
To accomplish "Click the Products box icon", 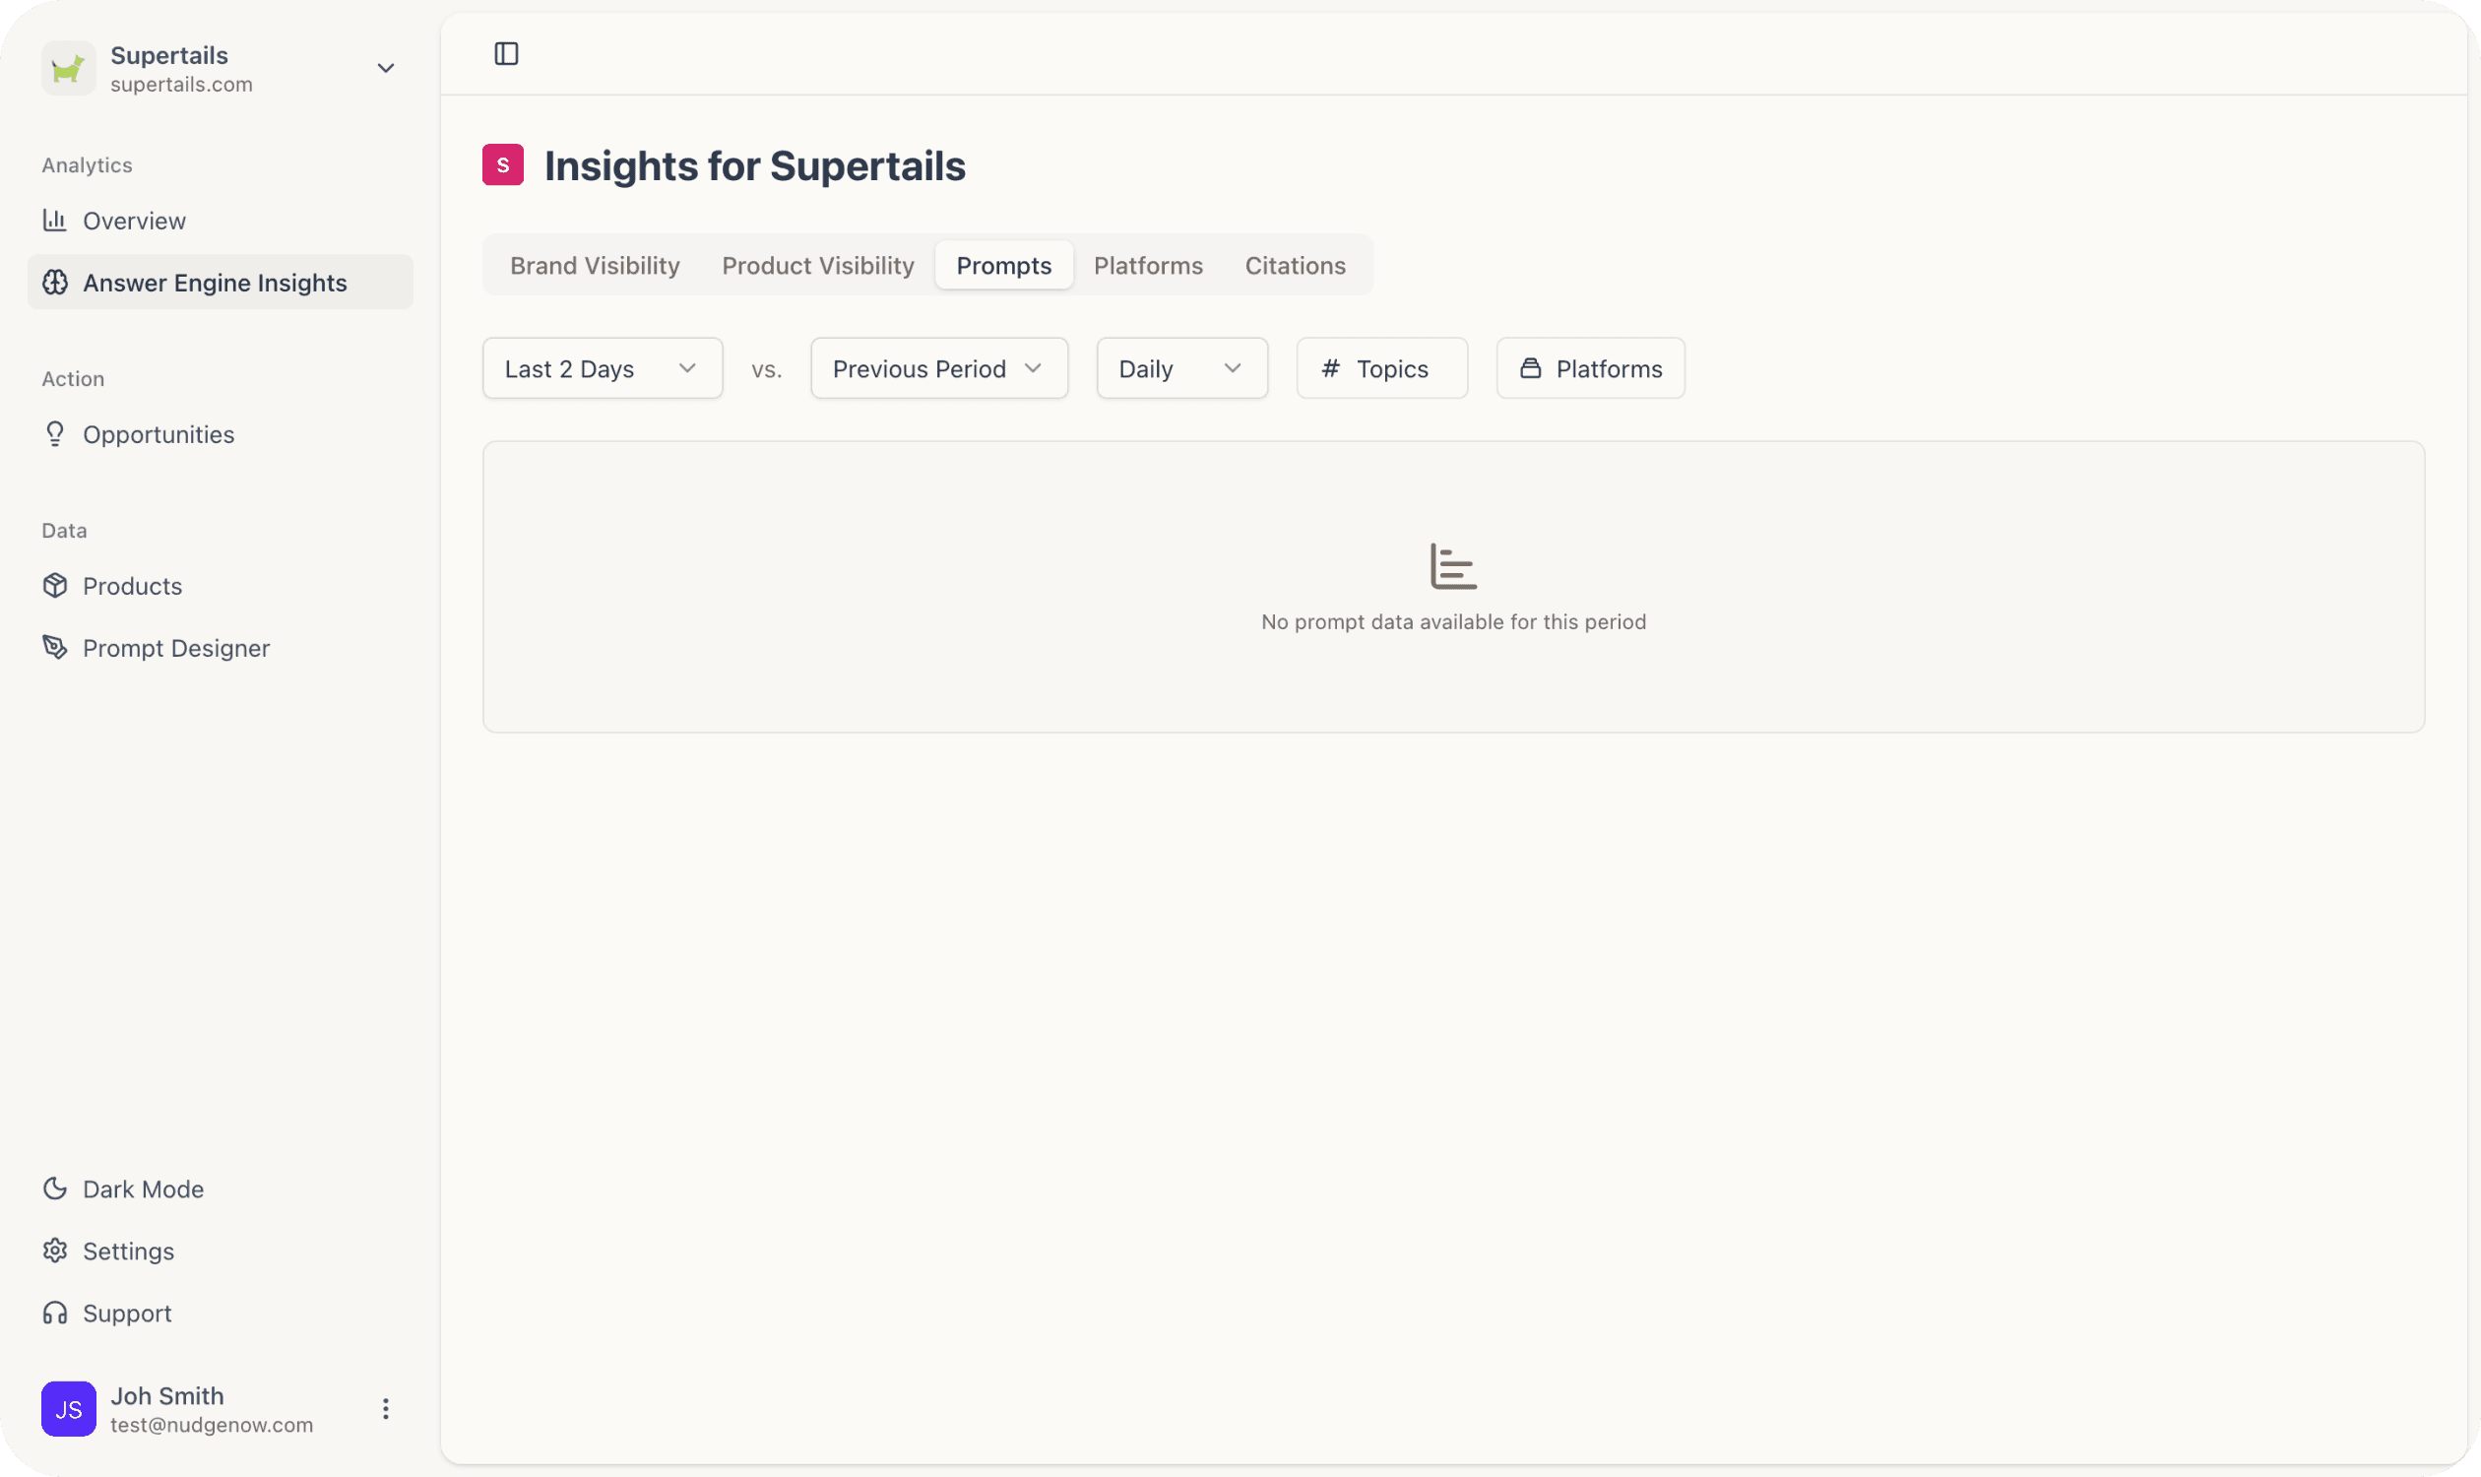I will (x=55, y=585).
